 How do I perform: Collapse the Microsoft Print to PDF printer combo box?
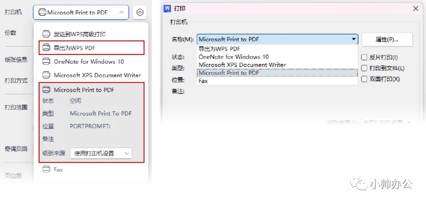point(81,12)
